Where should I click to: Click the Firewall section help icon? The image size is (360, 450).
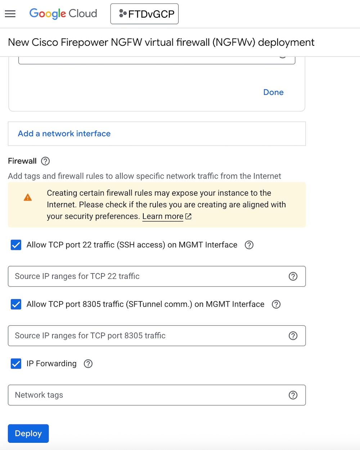(x=45, y=161)
